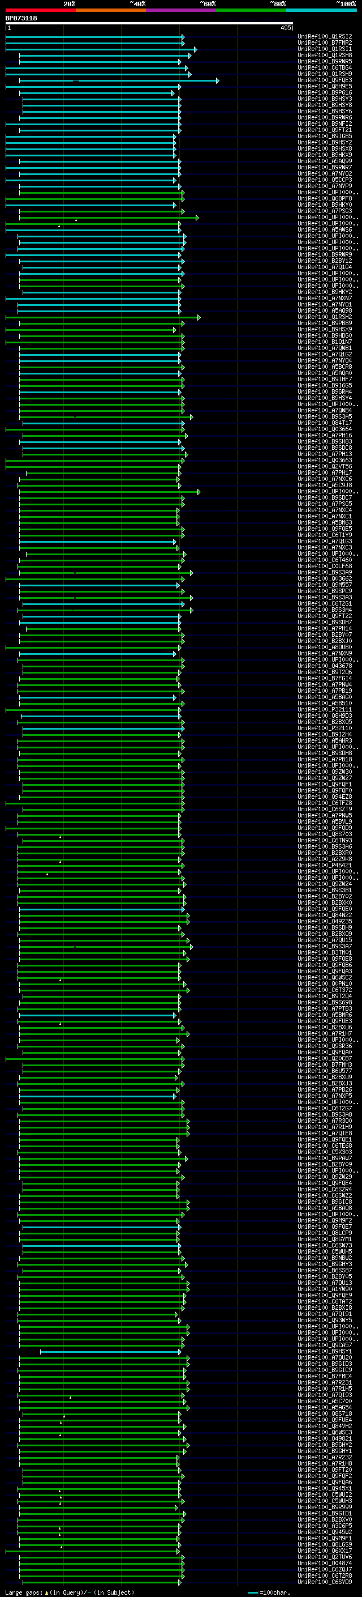Screen dimensions: 362x1597
Task: Select the UniRef100_B9SPC9 label
Action: pos(325,591)
